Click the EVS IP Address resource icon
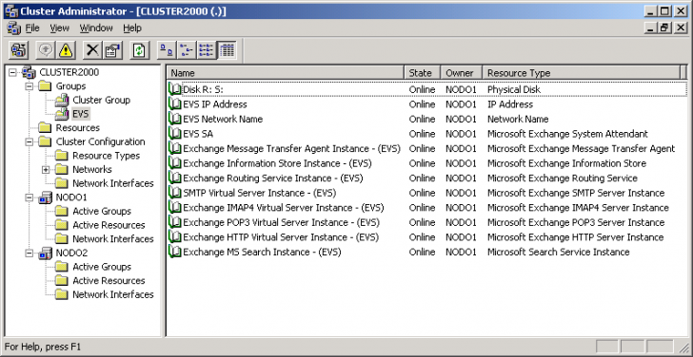 175,104
